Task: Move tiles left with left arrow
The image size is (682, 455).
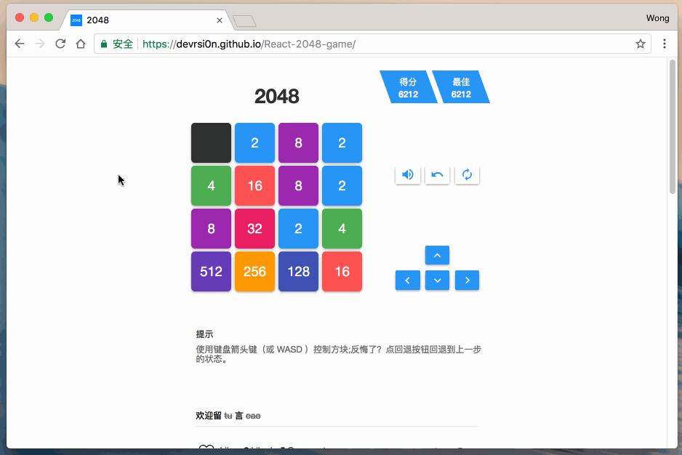Action: click(408, 280)
